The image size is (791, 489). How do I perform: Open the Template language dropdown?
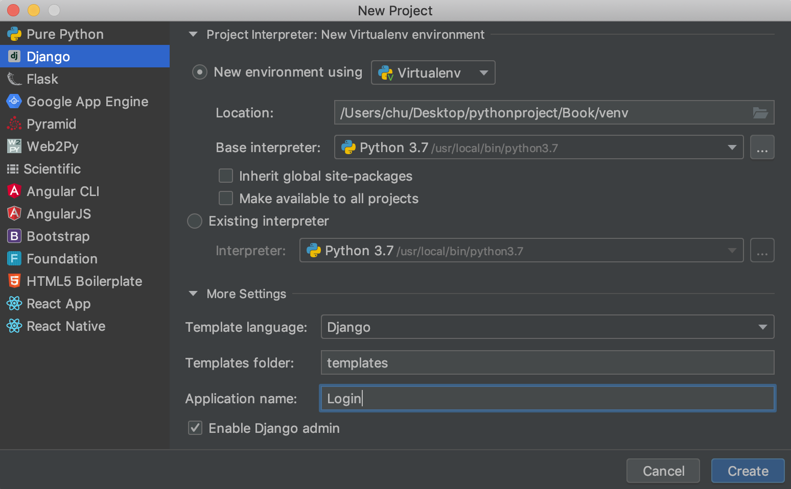(x=547, y=327)
